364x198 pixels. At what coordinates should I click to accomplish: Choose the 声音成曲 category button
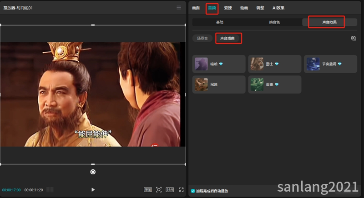[x=227, y=38]
